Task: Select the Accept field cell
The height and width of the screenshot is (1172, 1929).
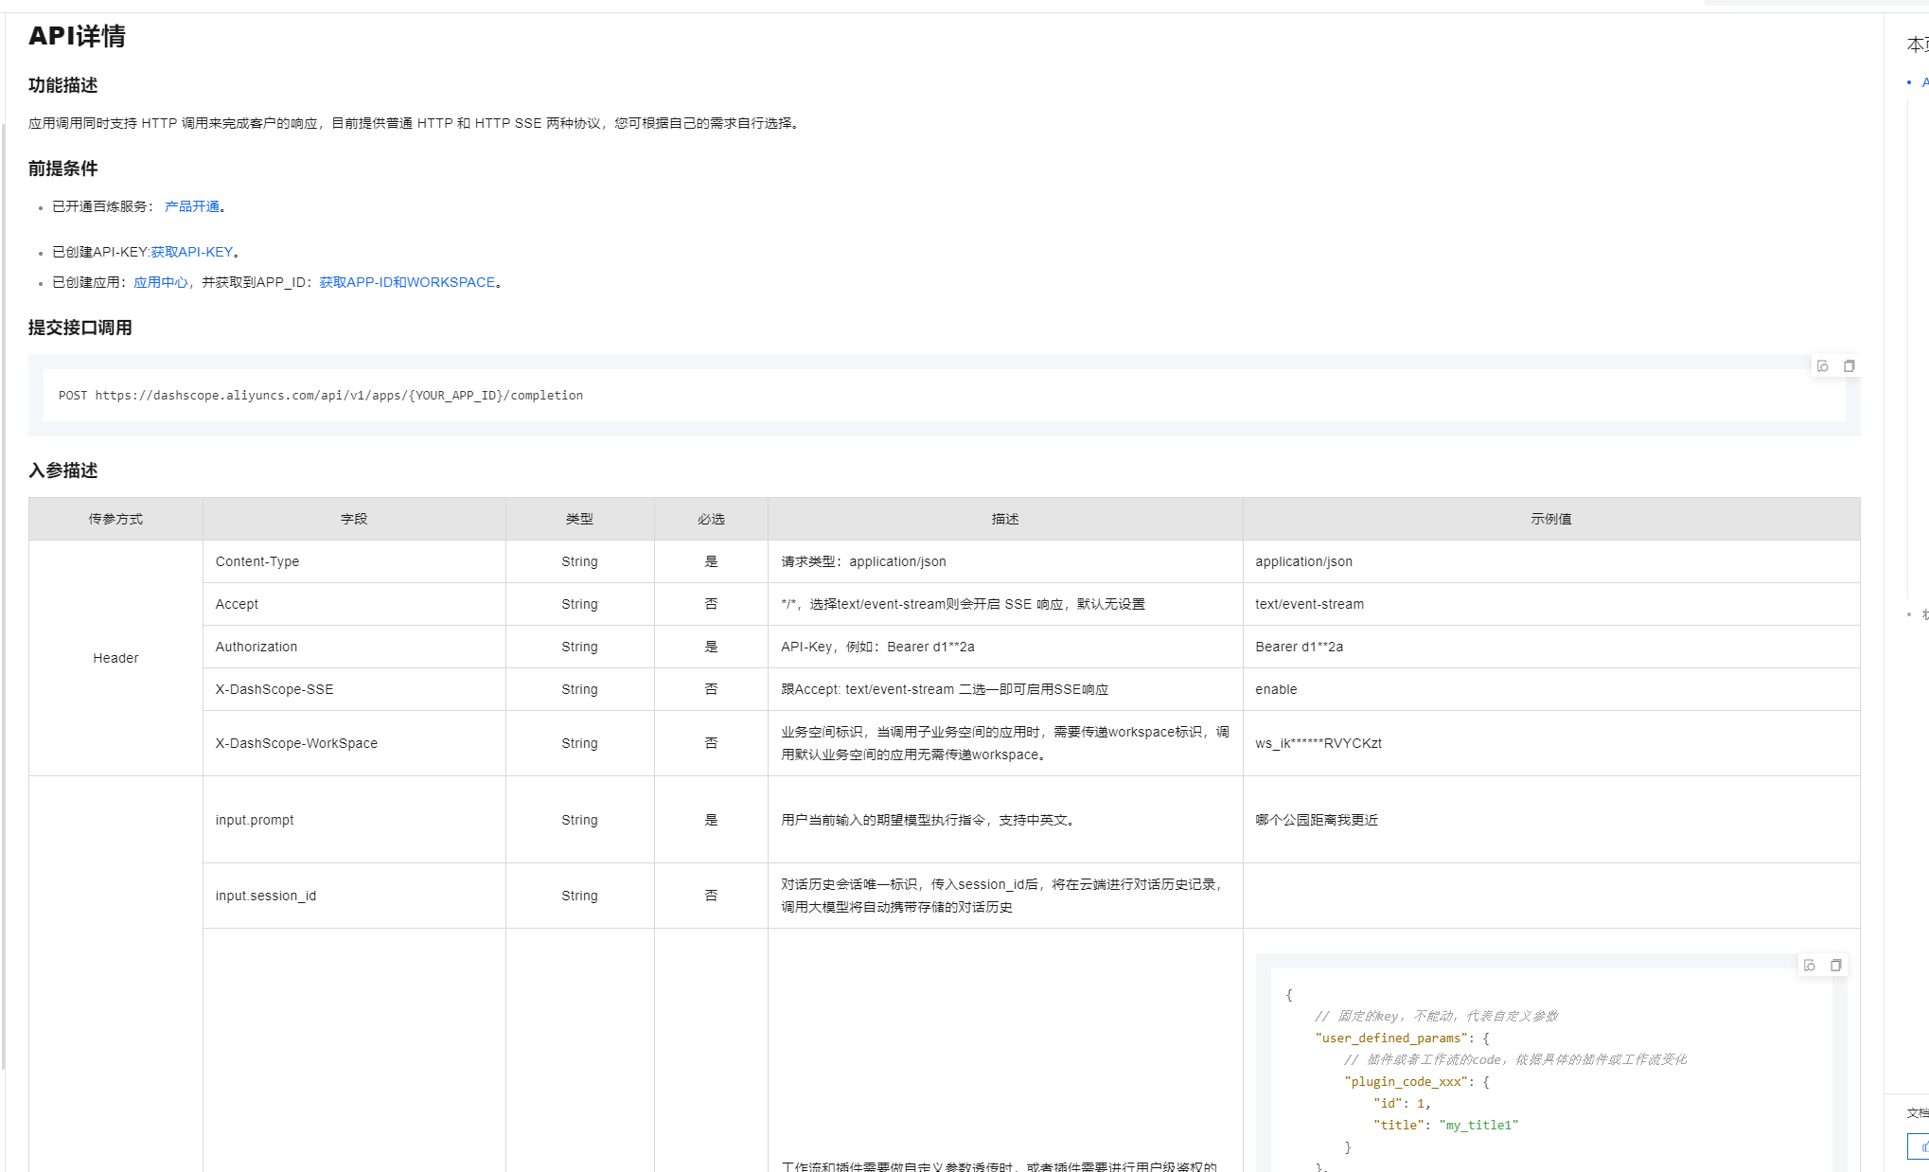Action: 354,604
